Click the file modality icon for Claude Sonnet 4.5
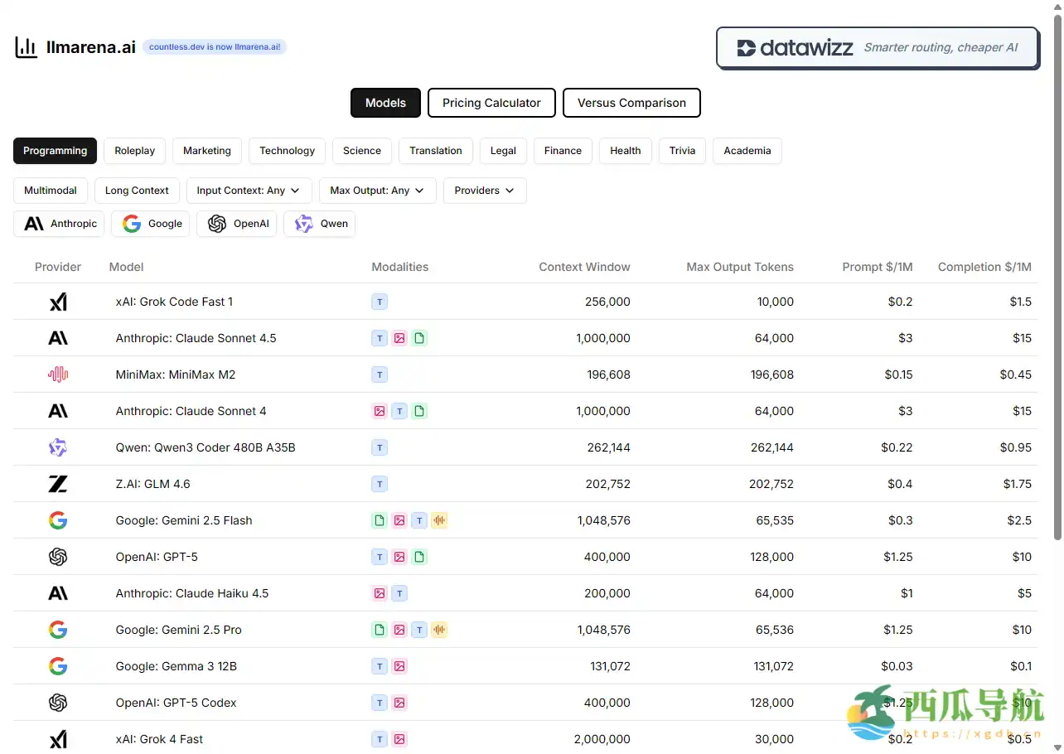 (419, 338)
